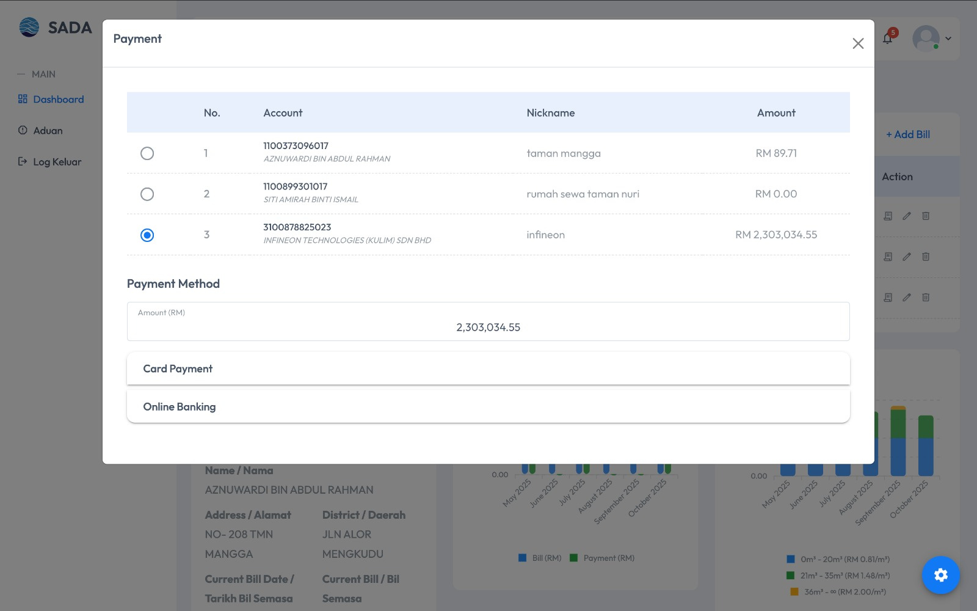Toggle Bill (RM) legend swatch
Image resolution: width=977 pixels, height=611 pixels.
pos(522,558)
